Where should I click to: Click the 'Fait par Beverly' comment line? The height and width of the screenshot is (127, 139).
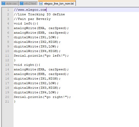click(x=32, y=19)
